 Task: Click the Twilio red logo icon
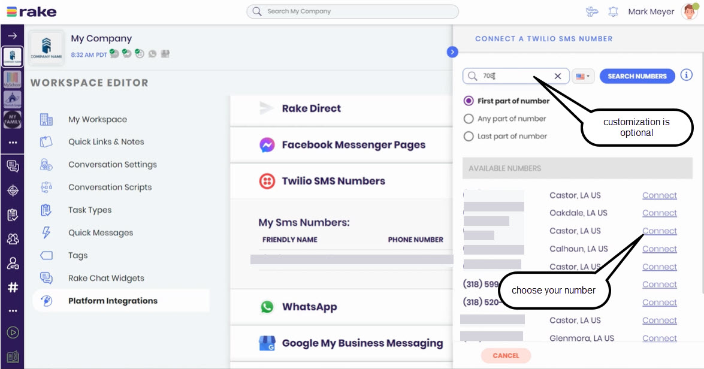267,181
